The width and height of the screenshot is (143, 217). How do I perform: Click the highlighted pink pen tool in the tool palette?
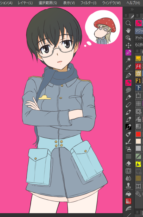[128, 83]
